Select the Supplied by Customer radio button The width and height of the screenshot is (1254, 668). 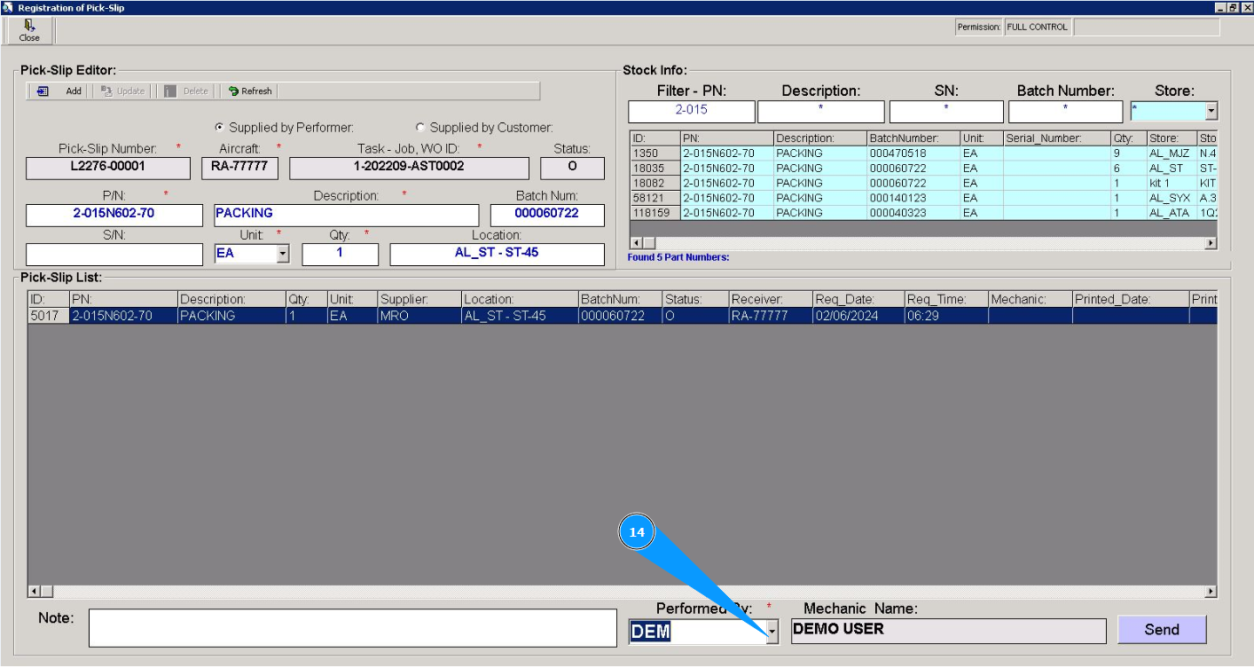[420, 128]
